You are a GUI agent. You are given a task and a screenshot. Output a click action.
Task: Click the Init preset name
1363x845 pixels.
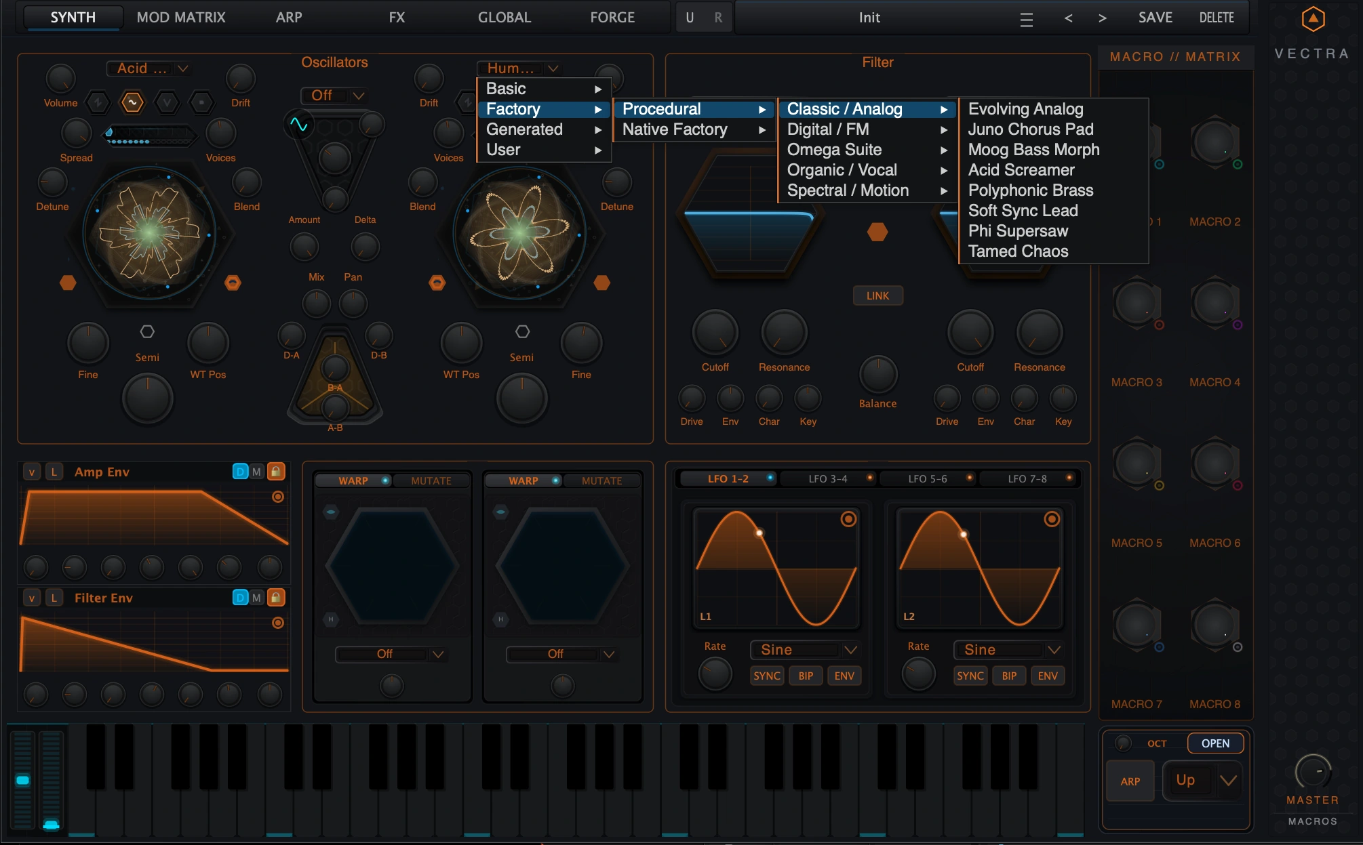coord(869,18)
